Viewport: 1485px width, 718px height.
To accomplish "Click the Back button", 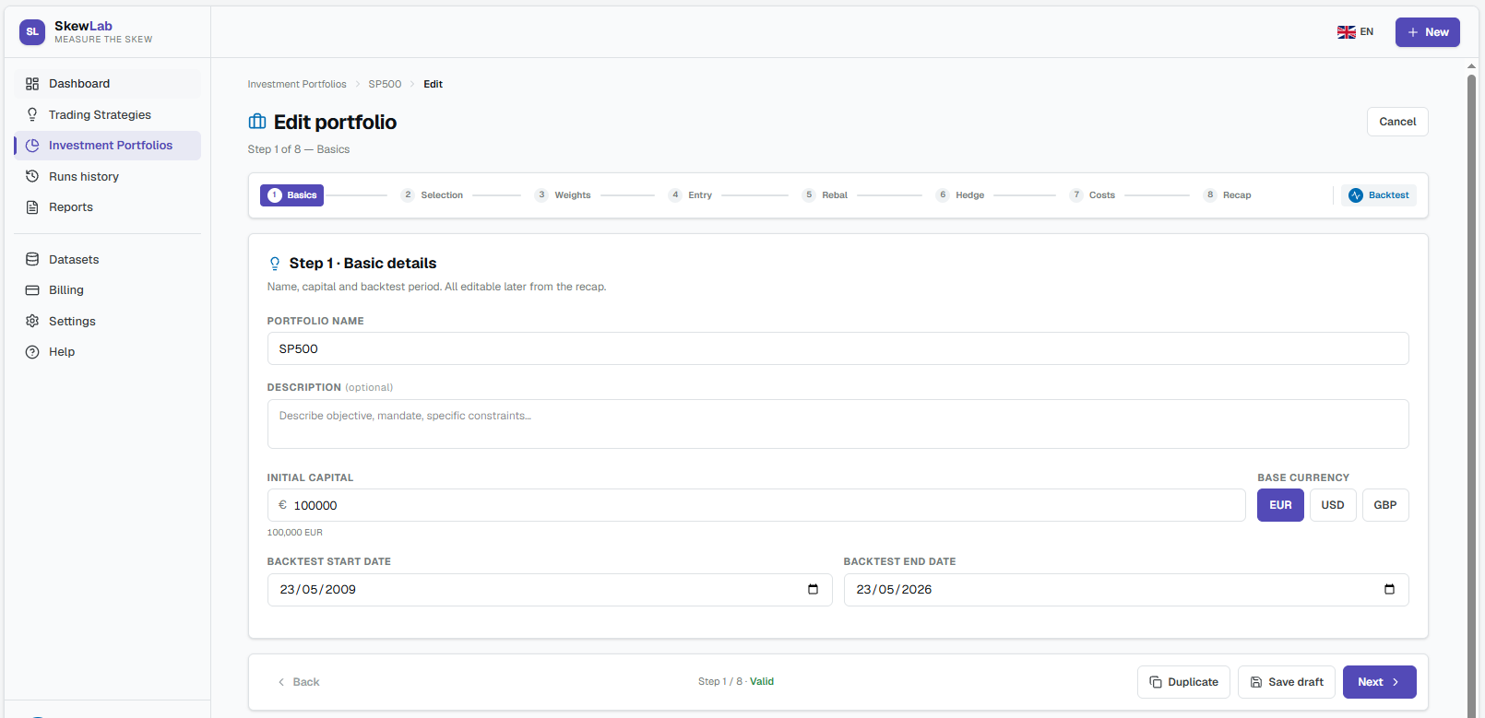I will 298,682.
